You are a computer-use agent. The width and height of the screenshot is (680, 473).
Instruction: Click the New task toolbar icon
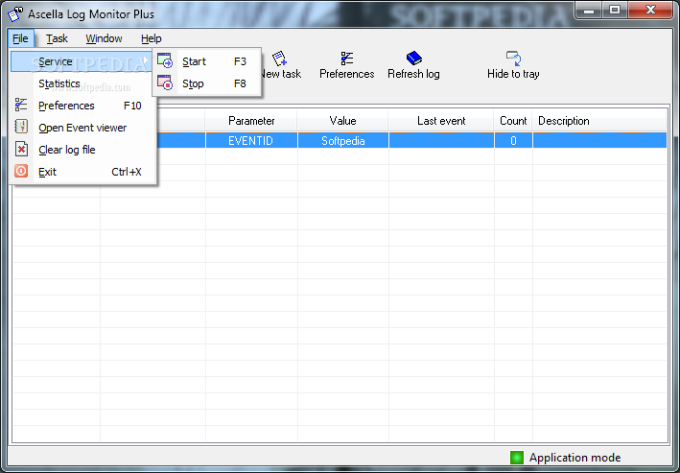click(x=279, y=59)
